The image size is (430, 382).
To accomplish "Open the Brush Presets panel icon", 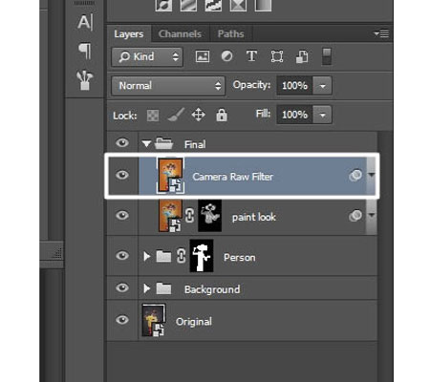I will (x=85, y=80).
